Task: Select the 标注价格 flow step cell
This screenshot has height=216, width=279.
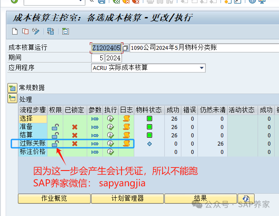Action: 33,152
